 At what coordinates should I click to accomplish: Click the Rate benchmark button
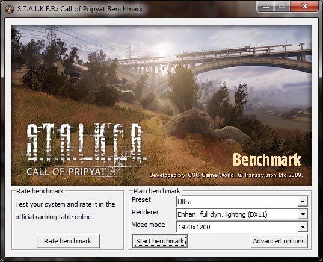click(68, 241)
